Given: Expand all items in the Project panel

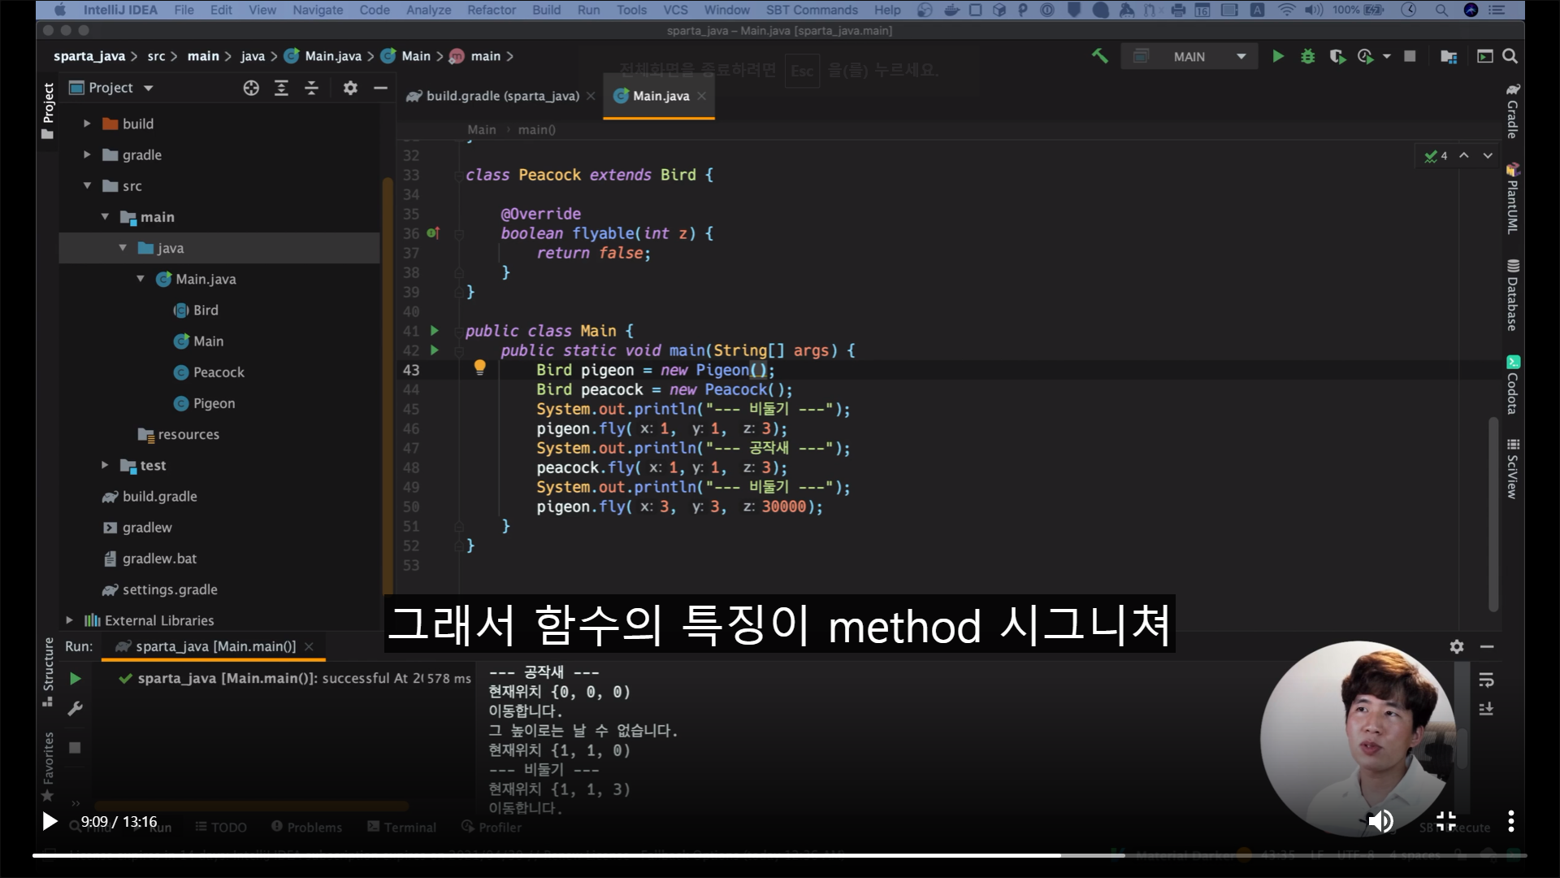Looking at the screenshot, I should [281, 88].
